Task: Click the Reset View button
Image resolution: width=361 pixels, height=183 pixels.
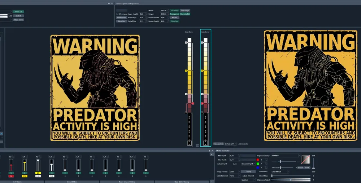Action: pyautogui.click(x=122, y=18)
